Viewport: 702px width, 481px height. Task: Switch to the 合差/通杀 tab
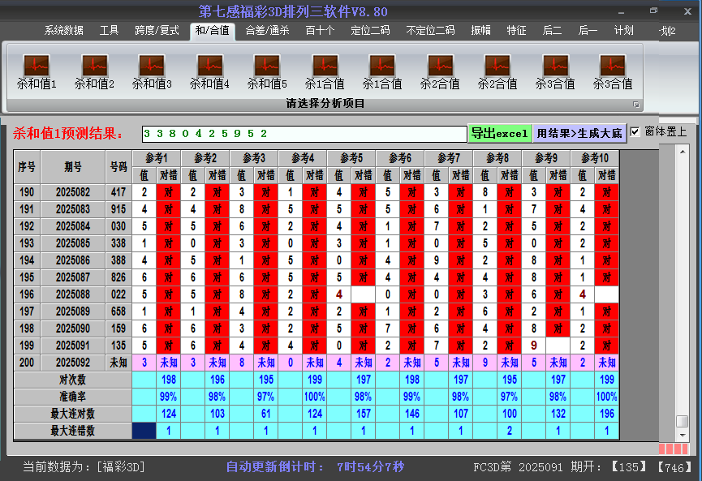pyautogui.click(x=267, y=31)
